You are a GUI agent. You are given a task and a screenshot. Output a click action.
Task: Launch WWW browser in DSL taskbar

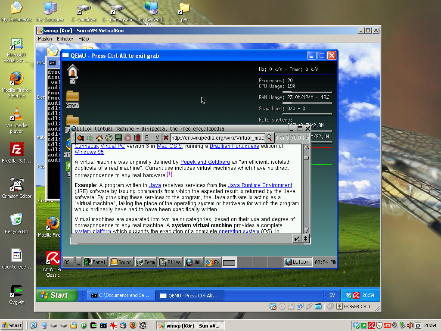pos(194,262)
